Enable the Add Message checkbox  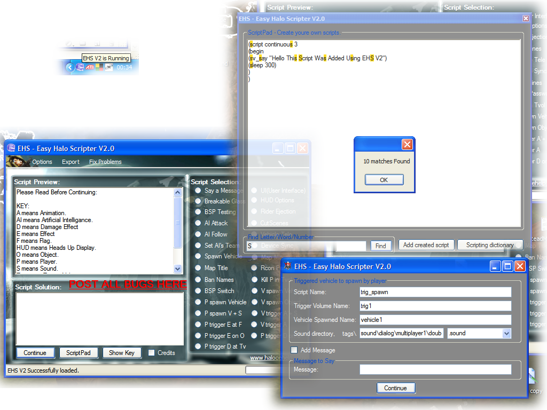tap(294, 350)
